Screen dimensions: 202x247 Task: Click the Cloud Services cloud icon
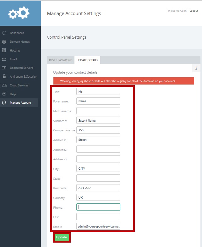click(x=4, y=85)
